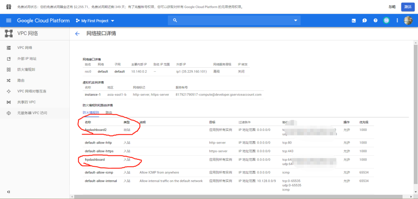
Task: Collapse the left sidebar panel
Action: [x=8, y=192]
